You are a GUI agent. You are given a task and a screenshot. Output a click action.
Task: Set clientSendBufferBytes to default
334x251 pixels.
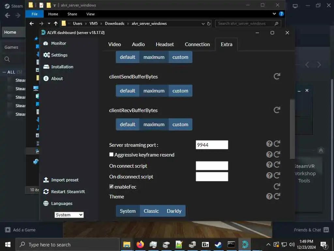[x=128, y=91]
